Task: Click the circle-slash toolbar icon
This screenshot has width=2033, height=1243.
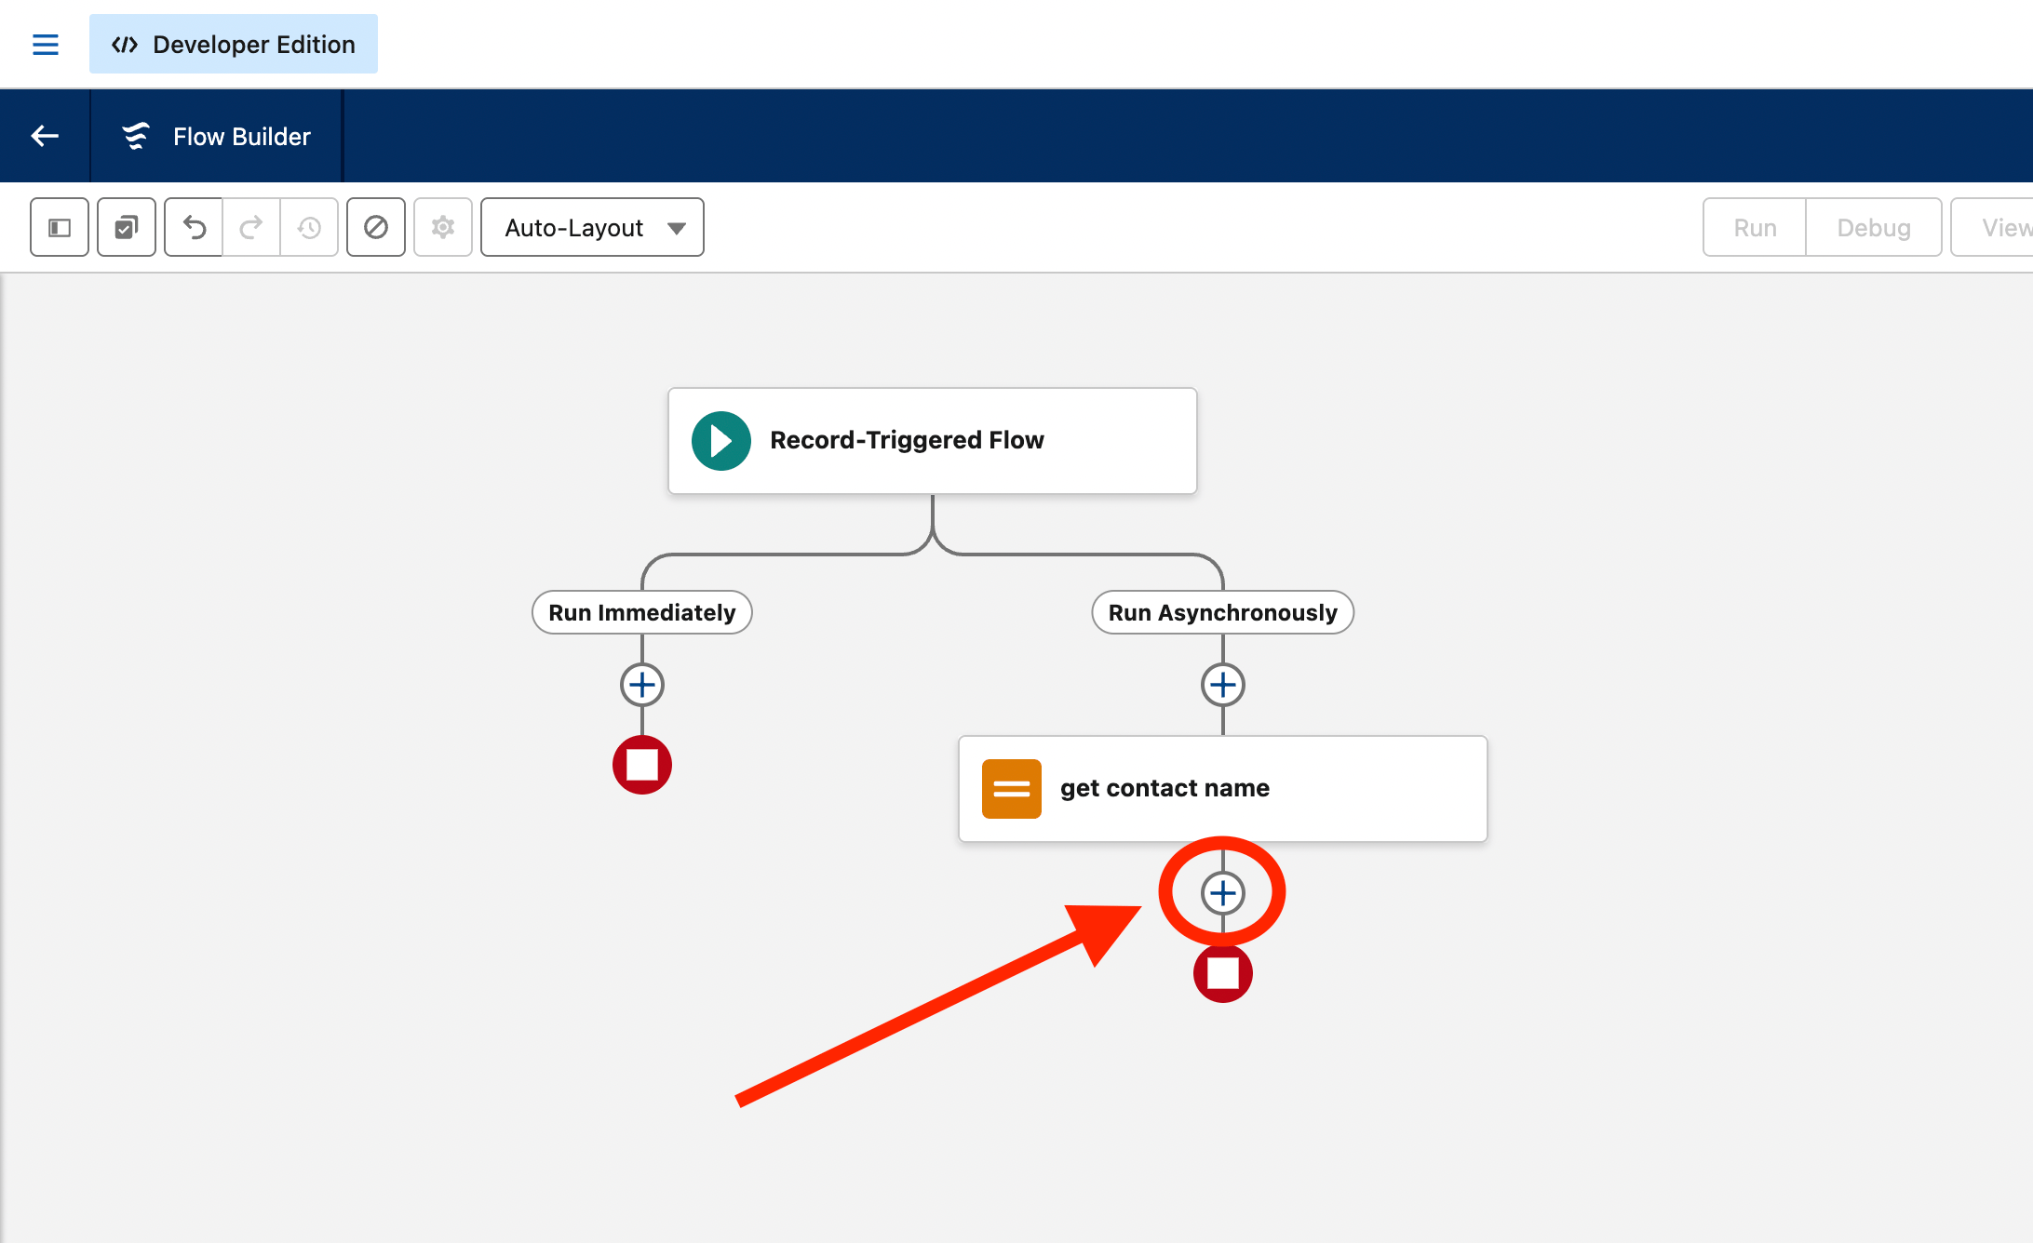Action: [376, 227]
